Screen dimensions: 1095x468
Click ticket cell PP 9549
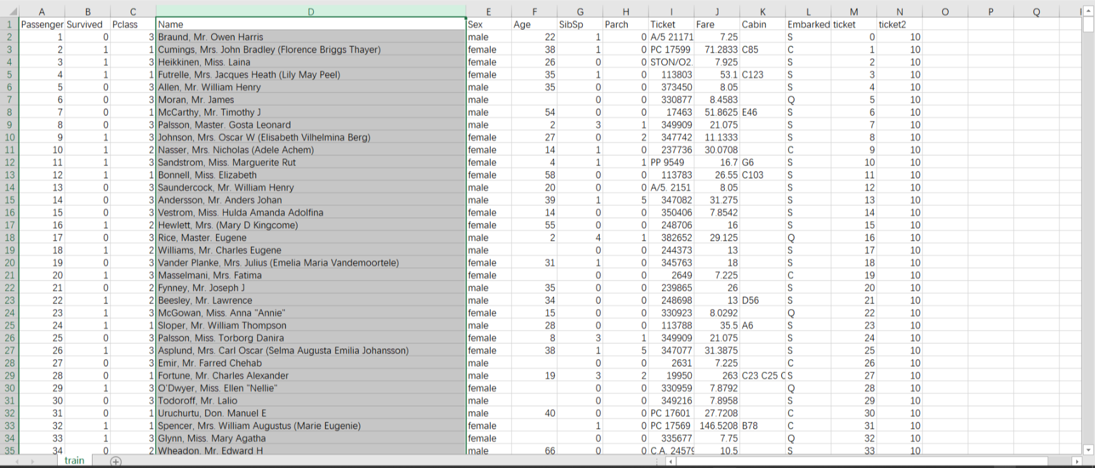tap(671, 162)
